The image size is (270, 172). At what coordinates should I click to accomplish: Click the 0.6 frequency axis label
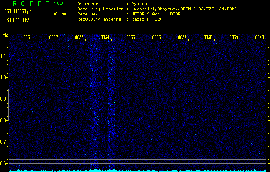(x=4, y=163)
